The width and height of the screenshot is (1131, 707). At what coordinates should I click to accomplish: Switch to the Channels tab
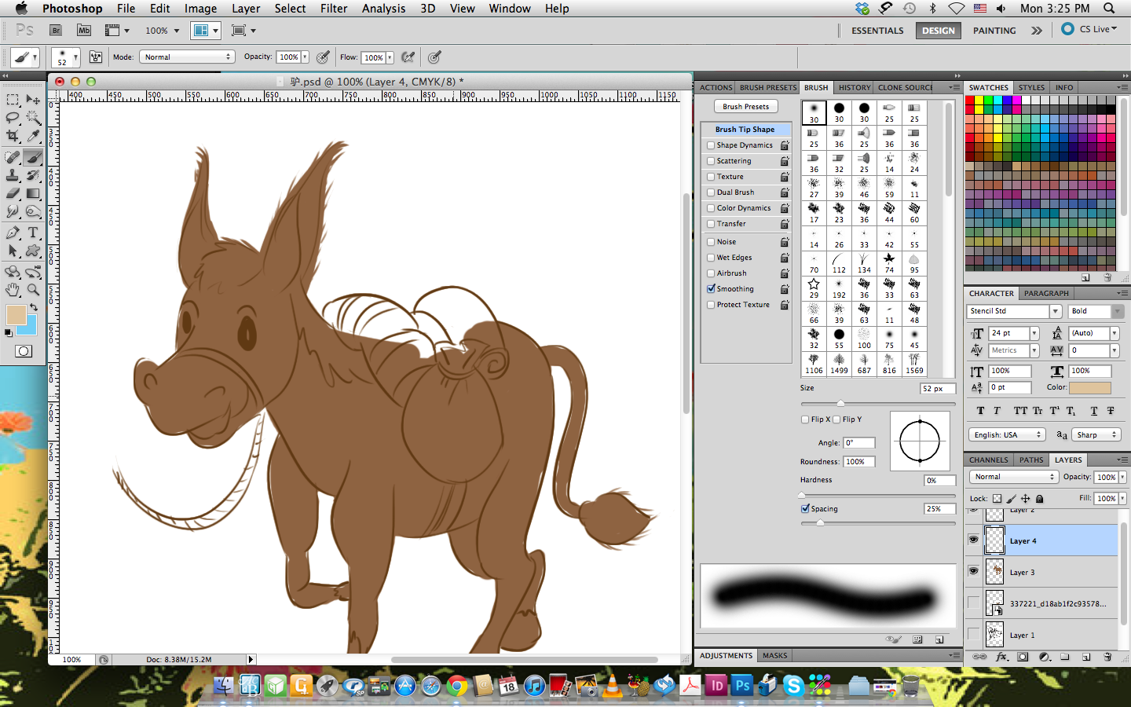point(988,460)
